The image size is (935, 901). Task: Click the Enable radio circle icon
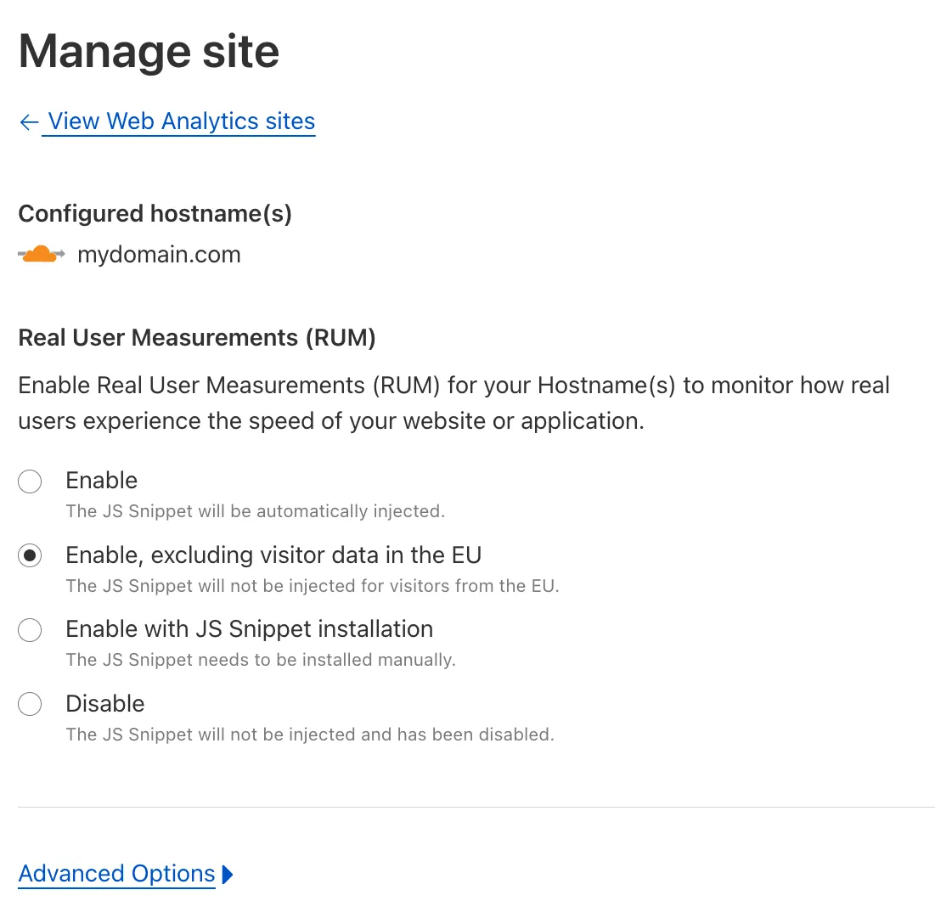click(x=30, y=481)
